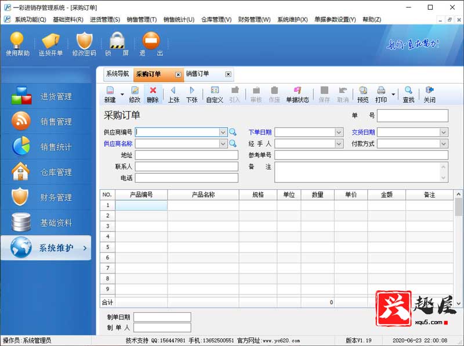
Task: Click the 关闭 close toolbar button
Action: point(429,95)
